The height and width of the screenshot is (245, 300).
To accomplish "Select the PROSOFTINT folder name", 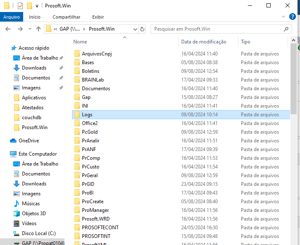I will [x=96, y=236].
